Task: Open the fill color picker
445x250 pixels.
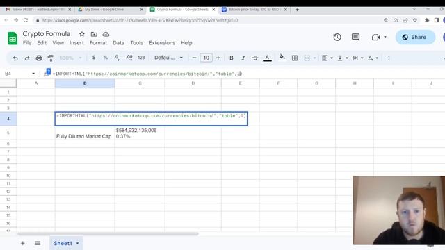Action: (x=282, y=57)
